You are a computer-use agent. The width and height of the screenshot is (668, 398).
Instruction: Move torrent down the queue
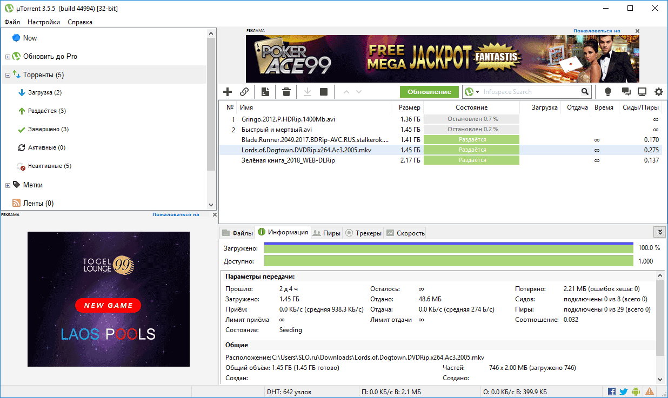[x=359, y=92]
